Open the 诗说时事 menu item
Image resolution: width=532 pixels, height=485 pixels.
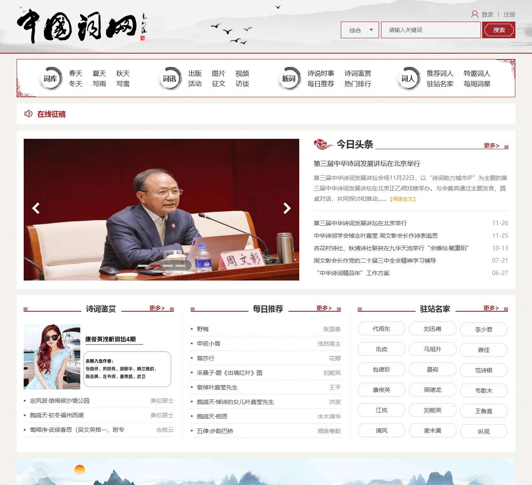click(x=321, y=74)
